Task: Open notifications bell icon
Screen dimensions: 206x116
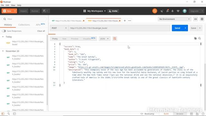Action: (x=173, y=11)
